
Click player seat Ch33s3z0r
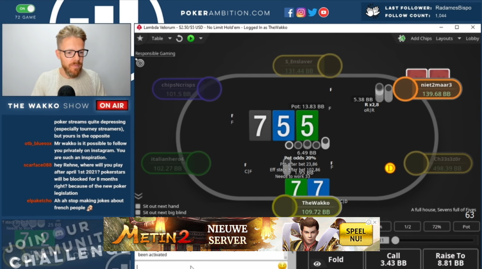pos(438,164)
